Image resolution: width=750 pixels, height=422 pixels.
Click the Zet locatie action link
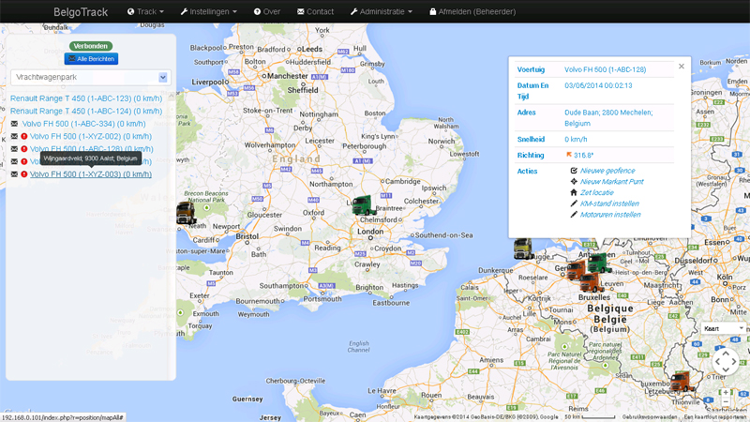[x=596, y=192]
